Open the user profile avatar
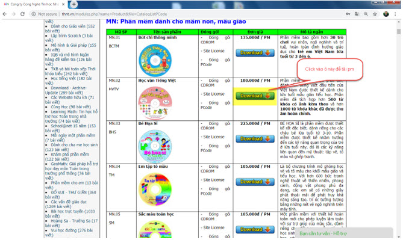This screenshot has width=403, height=240. (386, 14)
